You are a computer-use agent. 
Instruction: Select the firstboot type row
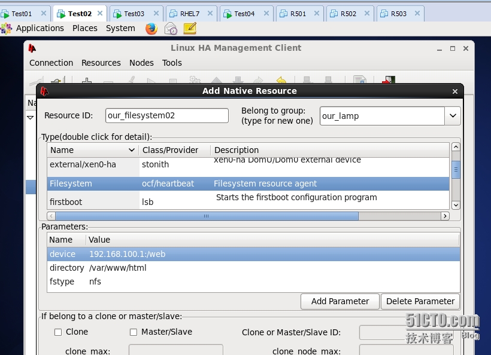[x=248, y=200]
